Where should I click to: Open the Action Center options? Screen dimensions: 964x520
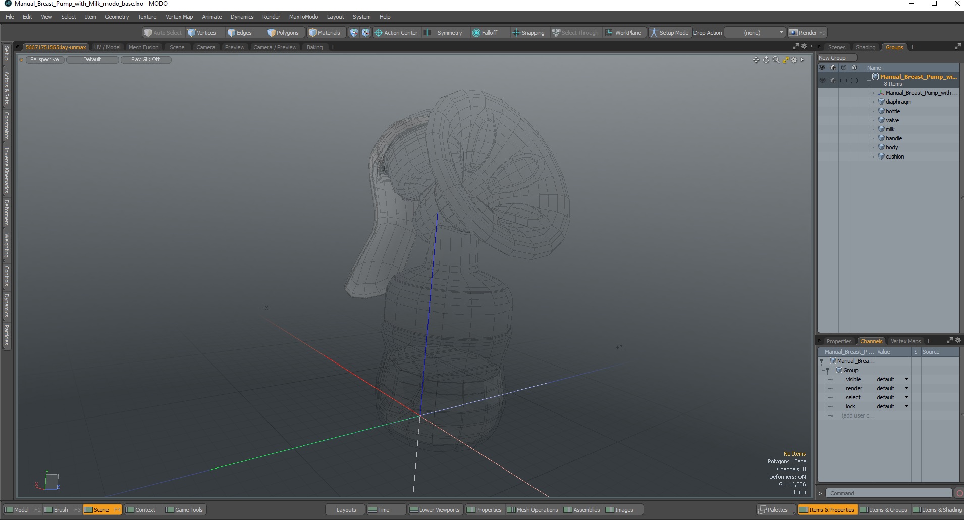tap(396, 33)
